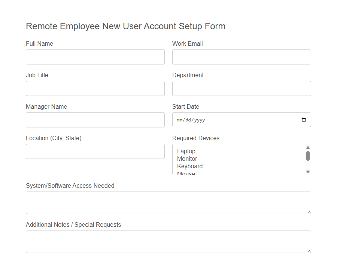
Task: Click the month segment of Start Date
Action: (179, 120)
